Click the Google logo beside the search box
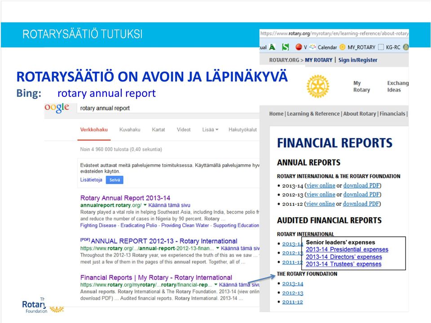This screenshot has height=323, width=431. click(x=57, y=108)
